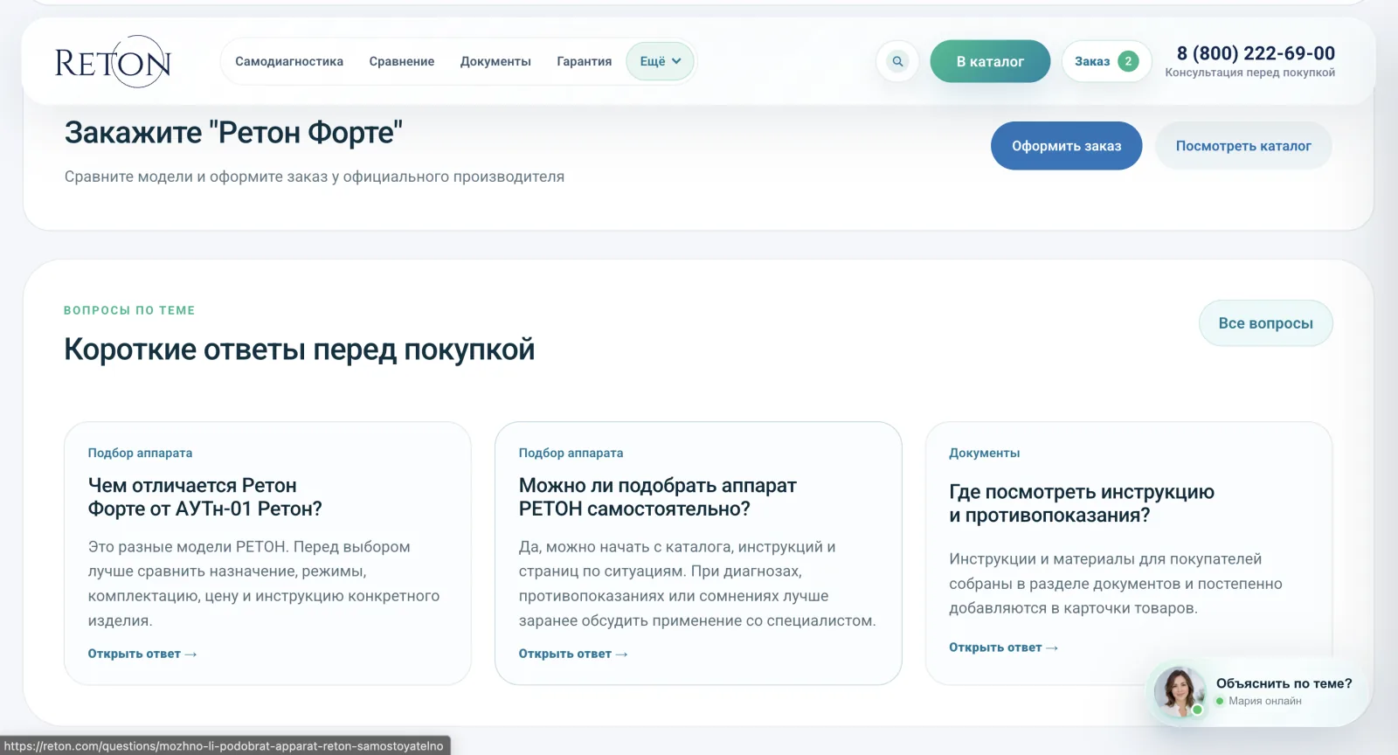
Task: Click the order count badge showing 2
Action: tap(1128, 61)
